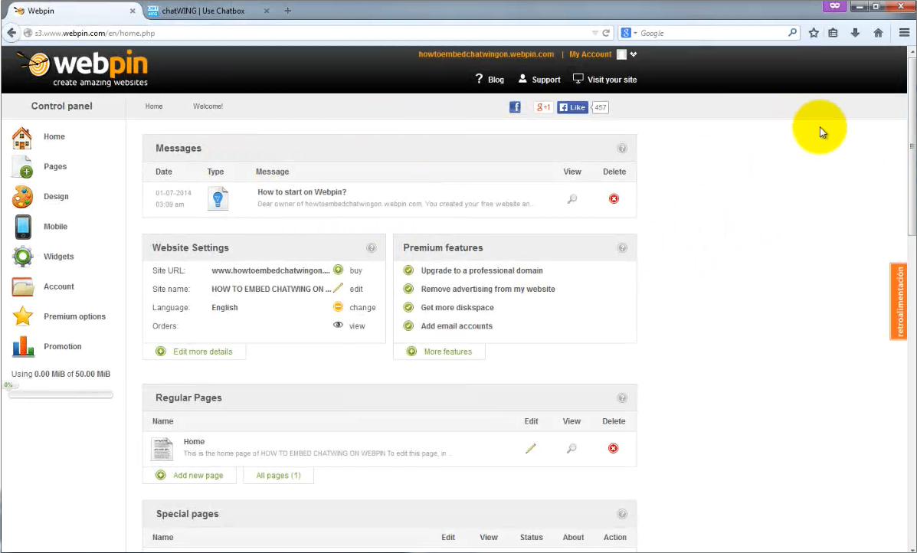
Task: View the 'How to start on Webpin?' message
Action: (572, 198)
